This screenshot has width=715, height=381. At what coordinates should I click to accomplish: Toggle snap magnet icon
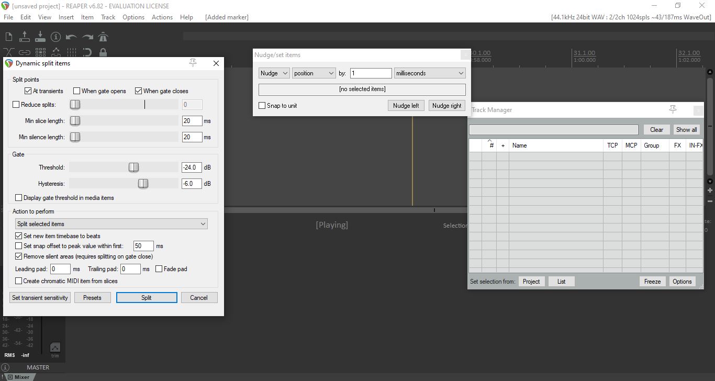pos(87,52)
